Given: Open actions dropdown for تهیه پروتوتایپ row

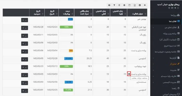Looking at the screenshot, I should 25,67.
